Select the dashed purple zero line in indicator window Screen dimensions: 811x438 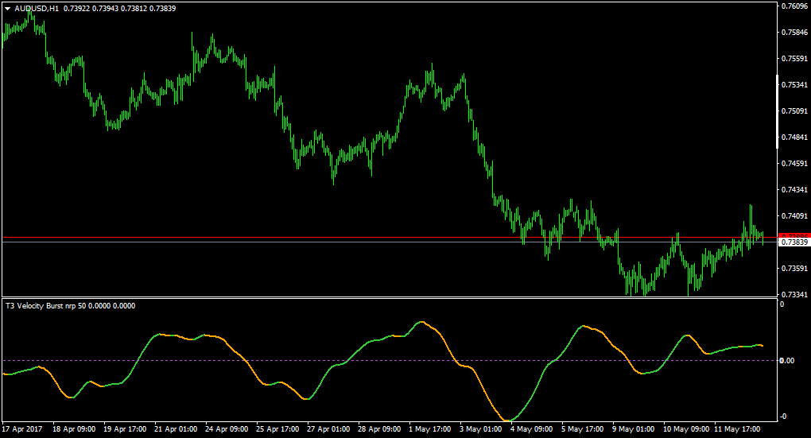pos(389,360)
